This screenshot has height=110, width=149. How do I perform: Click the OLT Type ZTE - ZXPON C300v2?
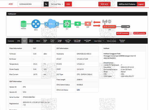(84, 75)
